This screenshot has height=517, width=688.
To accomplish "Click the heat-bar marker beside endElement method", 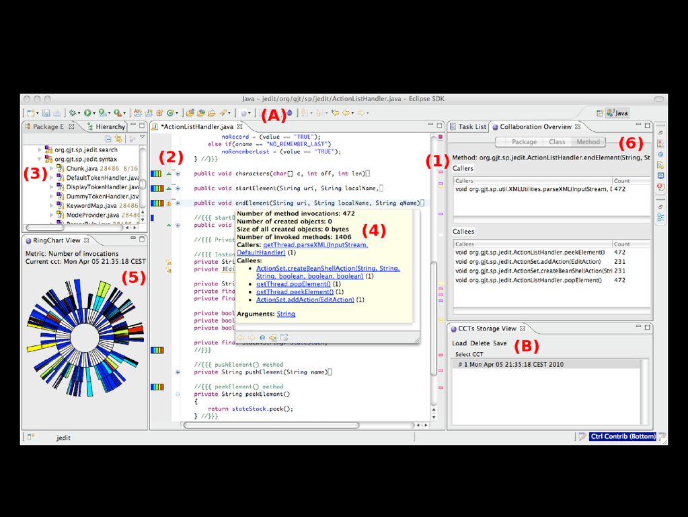I will (156, 203).
